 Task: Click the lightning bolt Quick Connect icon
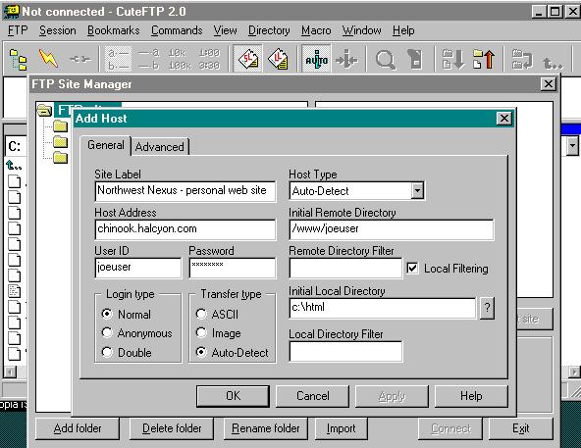point(48,59)
